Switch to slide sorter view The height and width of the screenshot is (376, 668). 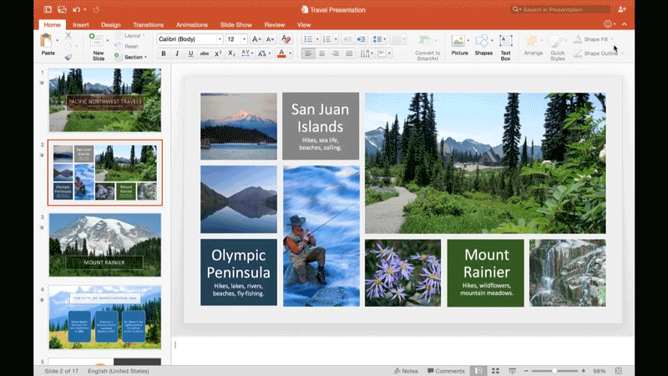point(495,370)
